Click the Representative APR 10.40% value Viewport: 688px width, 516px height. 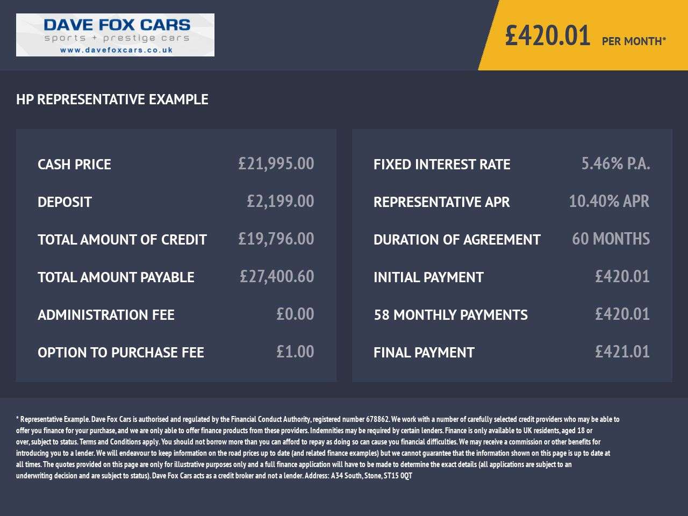608,202
